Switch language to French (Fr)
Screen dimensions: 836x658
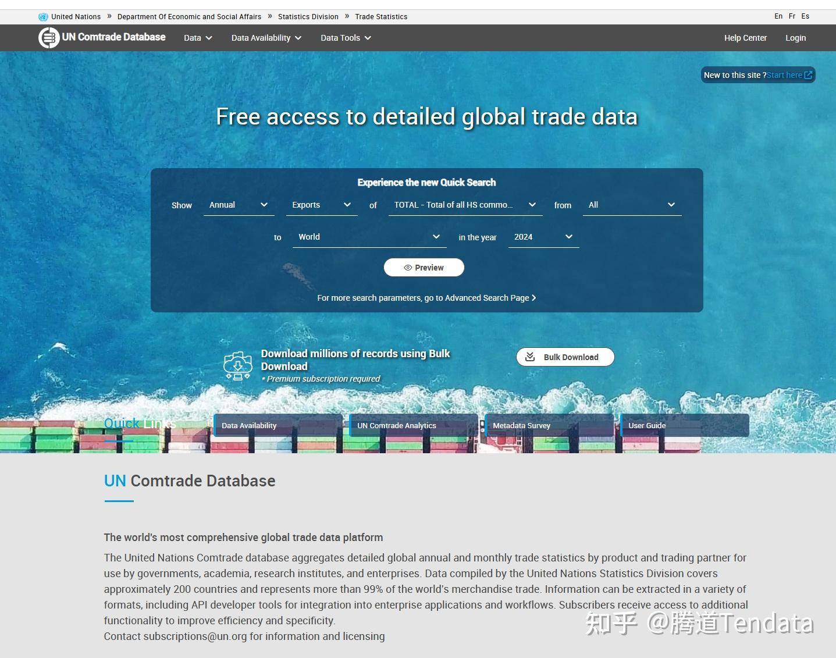792,16
